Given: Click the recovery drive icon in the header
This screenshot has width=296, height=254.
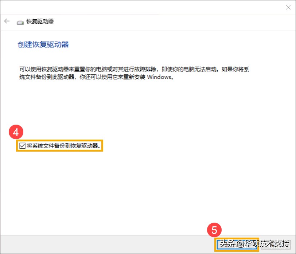Looking at the screenshot, I should click(x=20, y=22).
